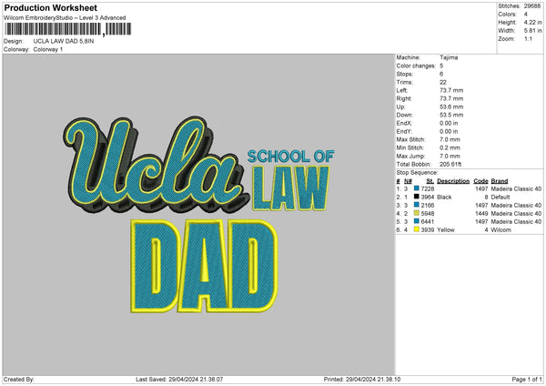Click the Production Worksheet heading
The image size is (546, 386).
coord(51,8)
